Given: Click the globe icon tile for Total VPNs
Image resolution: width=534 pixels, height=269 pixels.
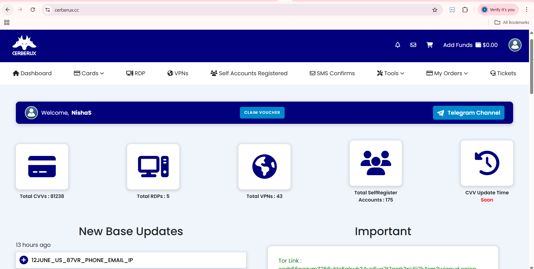Looking at the screenshot, I should coord(264,167).
